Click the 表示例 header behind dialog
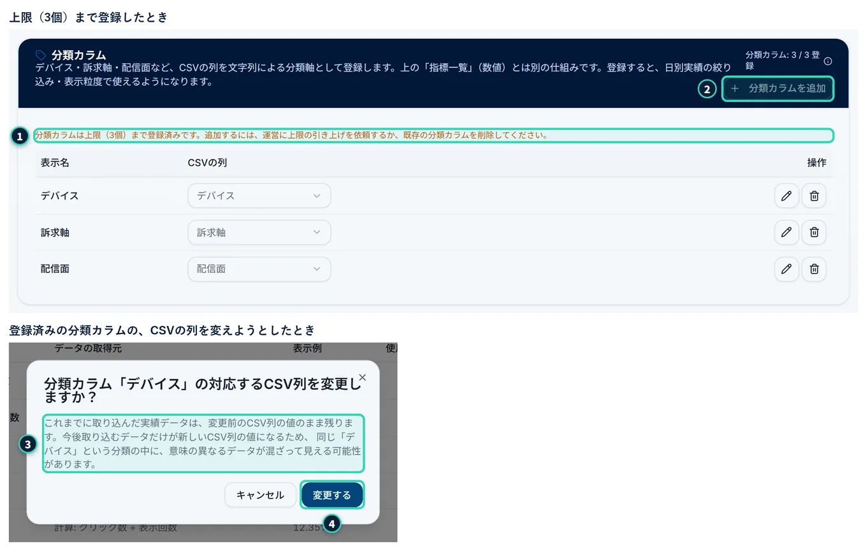Screen dimensions: 867x551 click(x=307, y=348)
